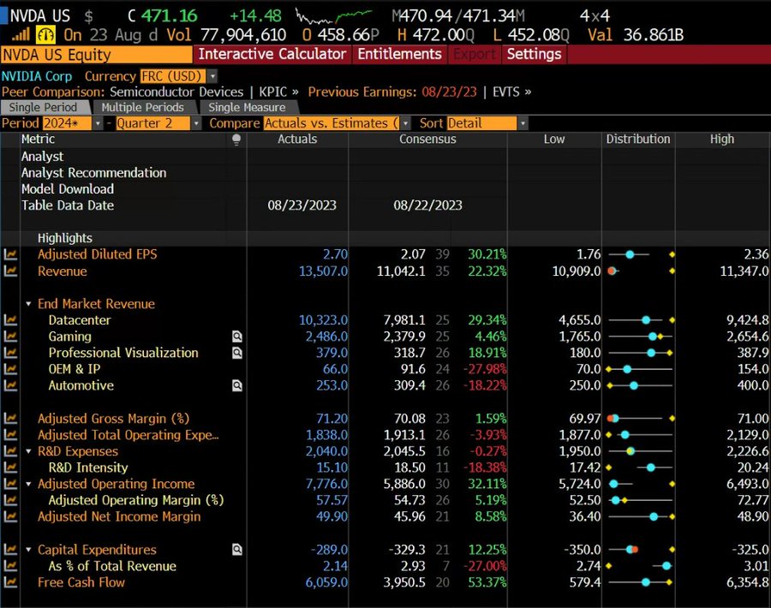Open the Semiconductor Devices peer comparison link
Image resolution: width=771 pixels, height=608 pixels.
click(x=176, y=92)
